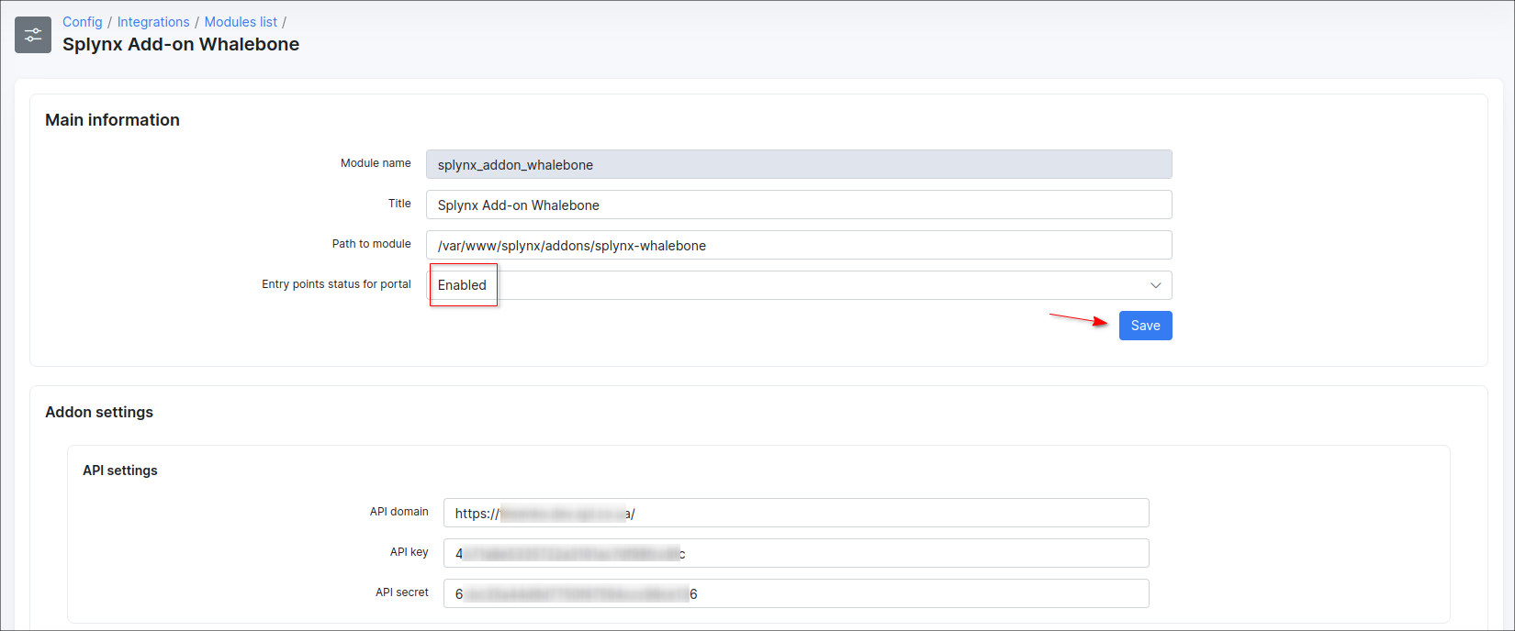The width and height of the screenshot is (1515, 631).
Task: Click the Path to module label
Action: coord(371,244)
